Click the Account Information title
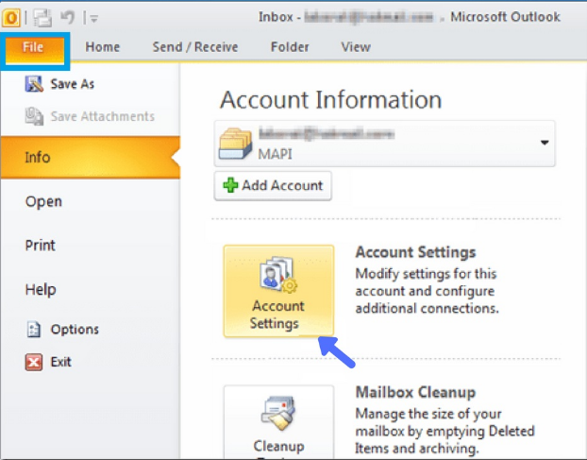 coord(331,99)
